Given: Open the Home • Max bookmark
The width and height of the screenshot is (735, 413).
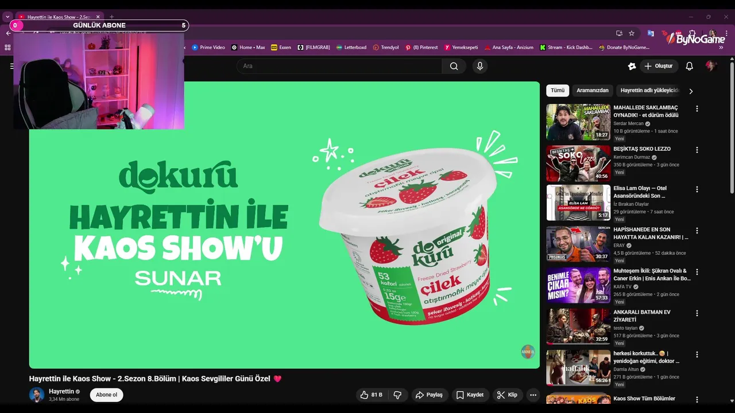Looking at the screenshot, I should (x=248, y=47).
